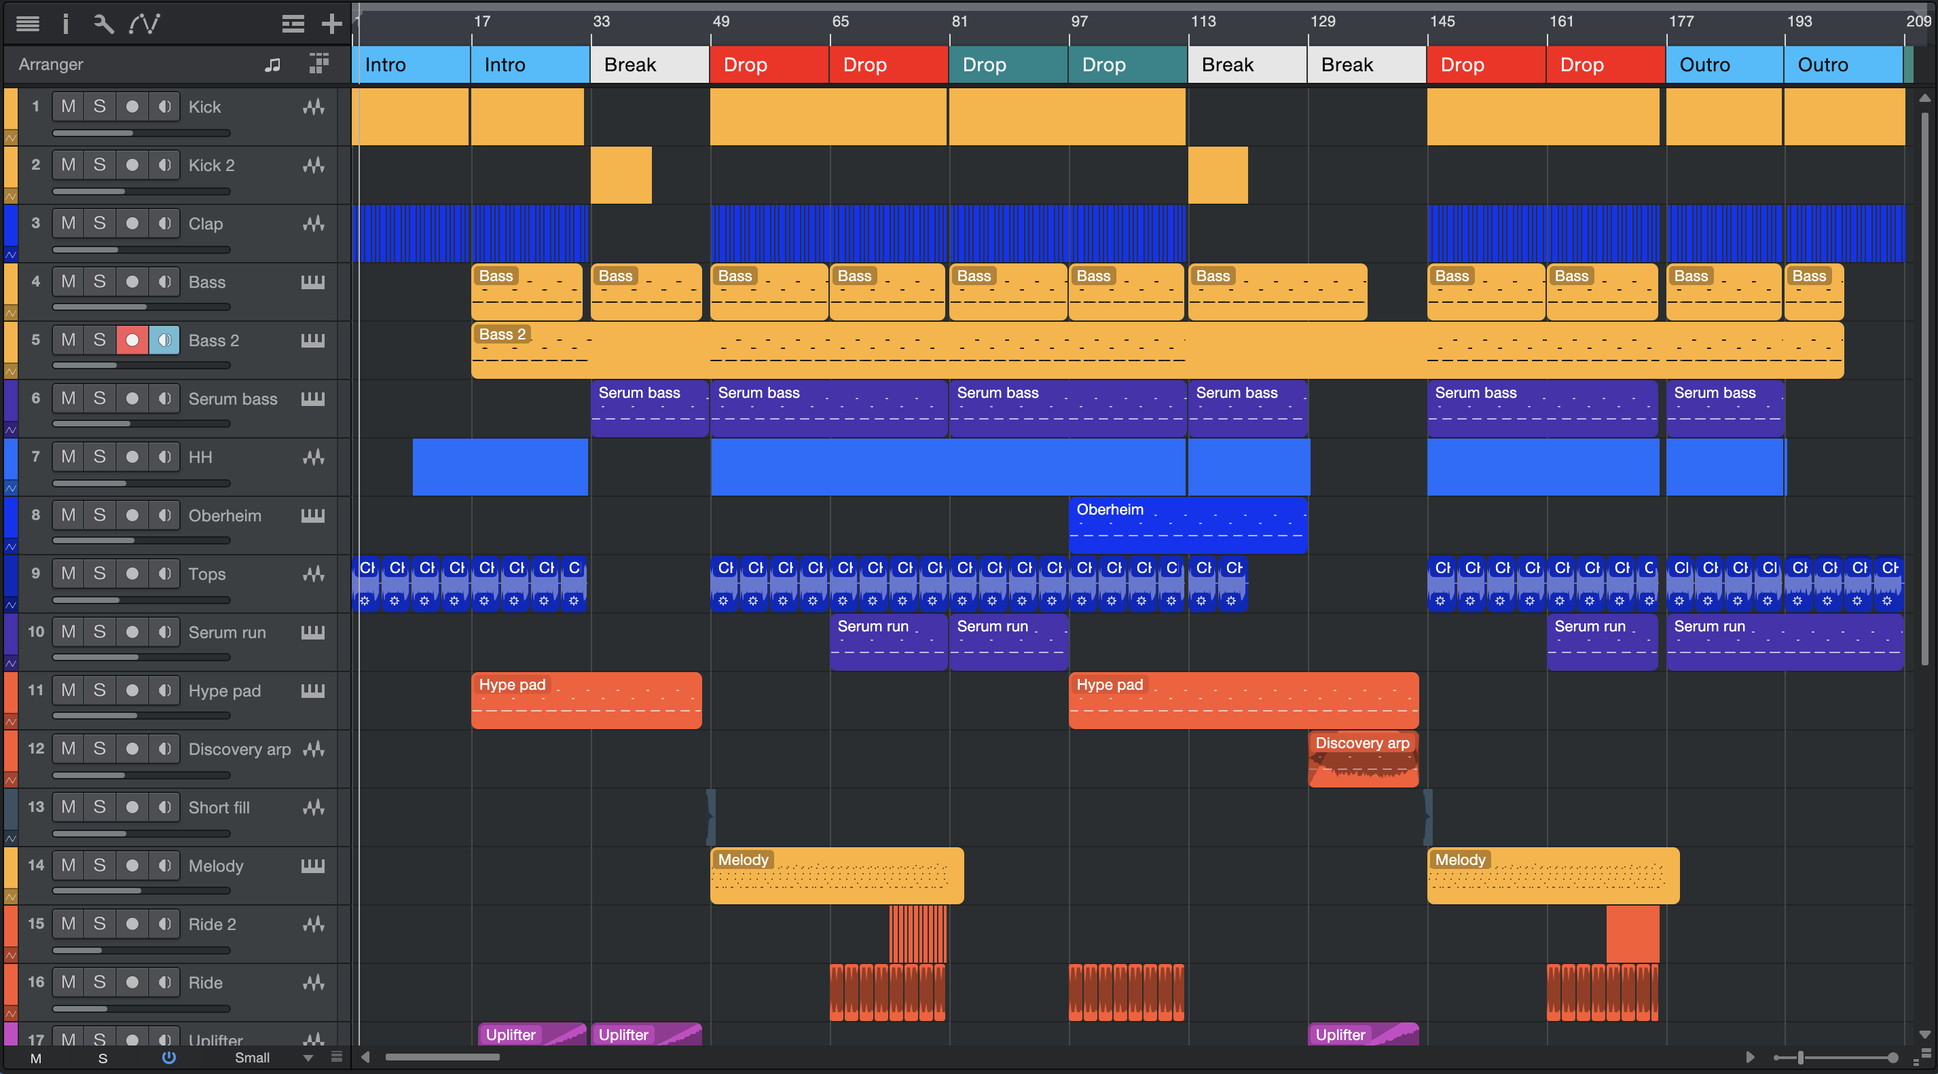This screenshot has height=1074, width=1938.
Task: Select the red Drop section at bar 49
Action: [x=769, y=64]
